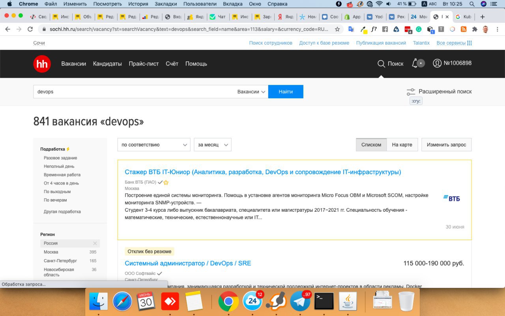505x316 pixels.
Task: Open Terminal from the Dock
Action: pos(324,301)
